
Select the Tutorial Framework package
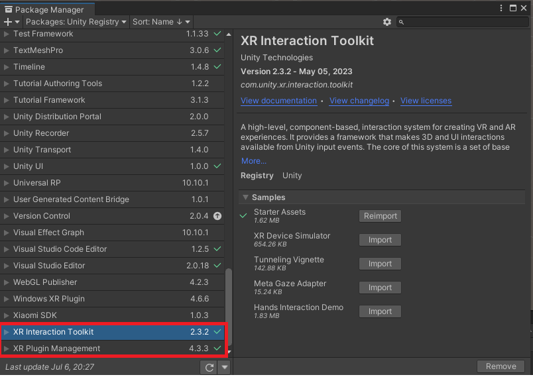coord(112,100)
